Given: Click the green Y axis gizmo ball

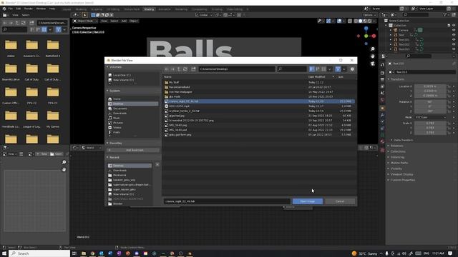Looking at the screenshot, I should [366, 36].
